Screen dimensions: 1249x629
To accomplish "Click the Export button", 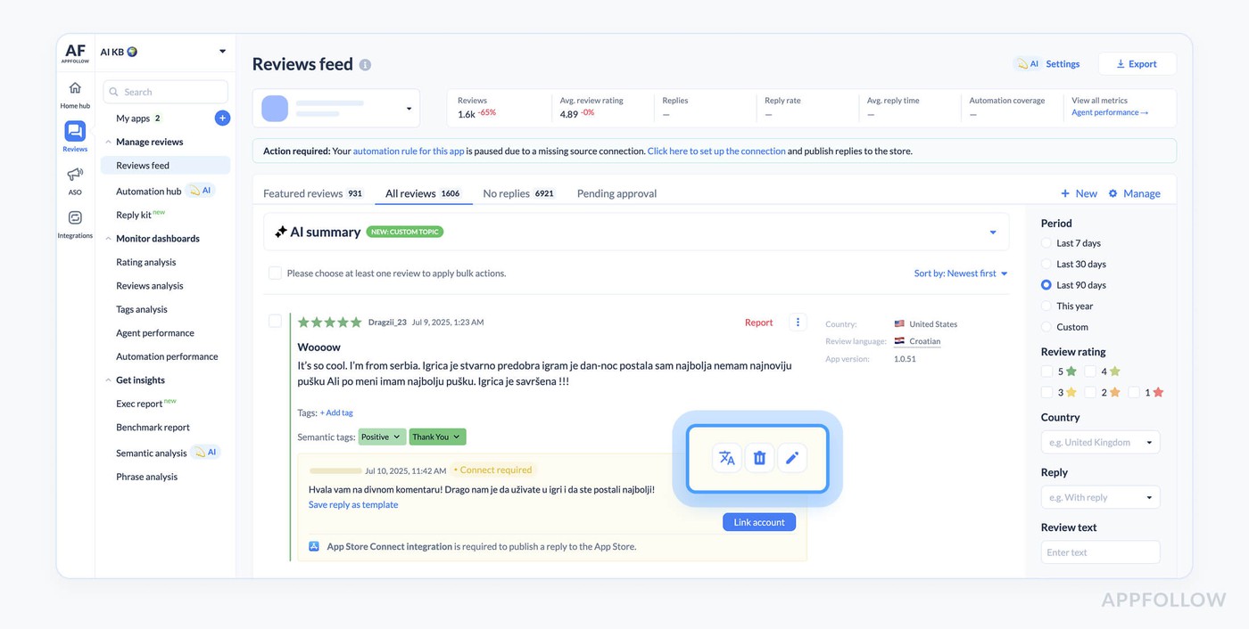I will coord(1137,64).
